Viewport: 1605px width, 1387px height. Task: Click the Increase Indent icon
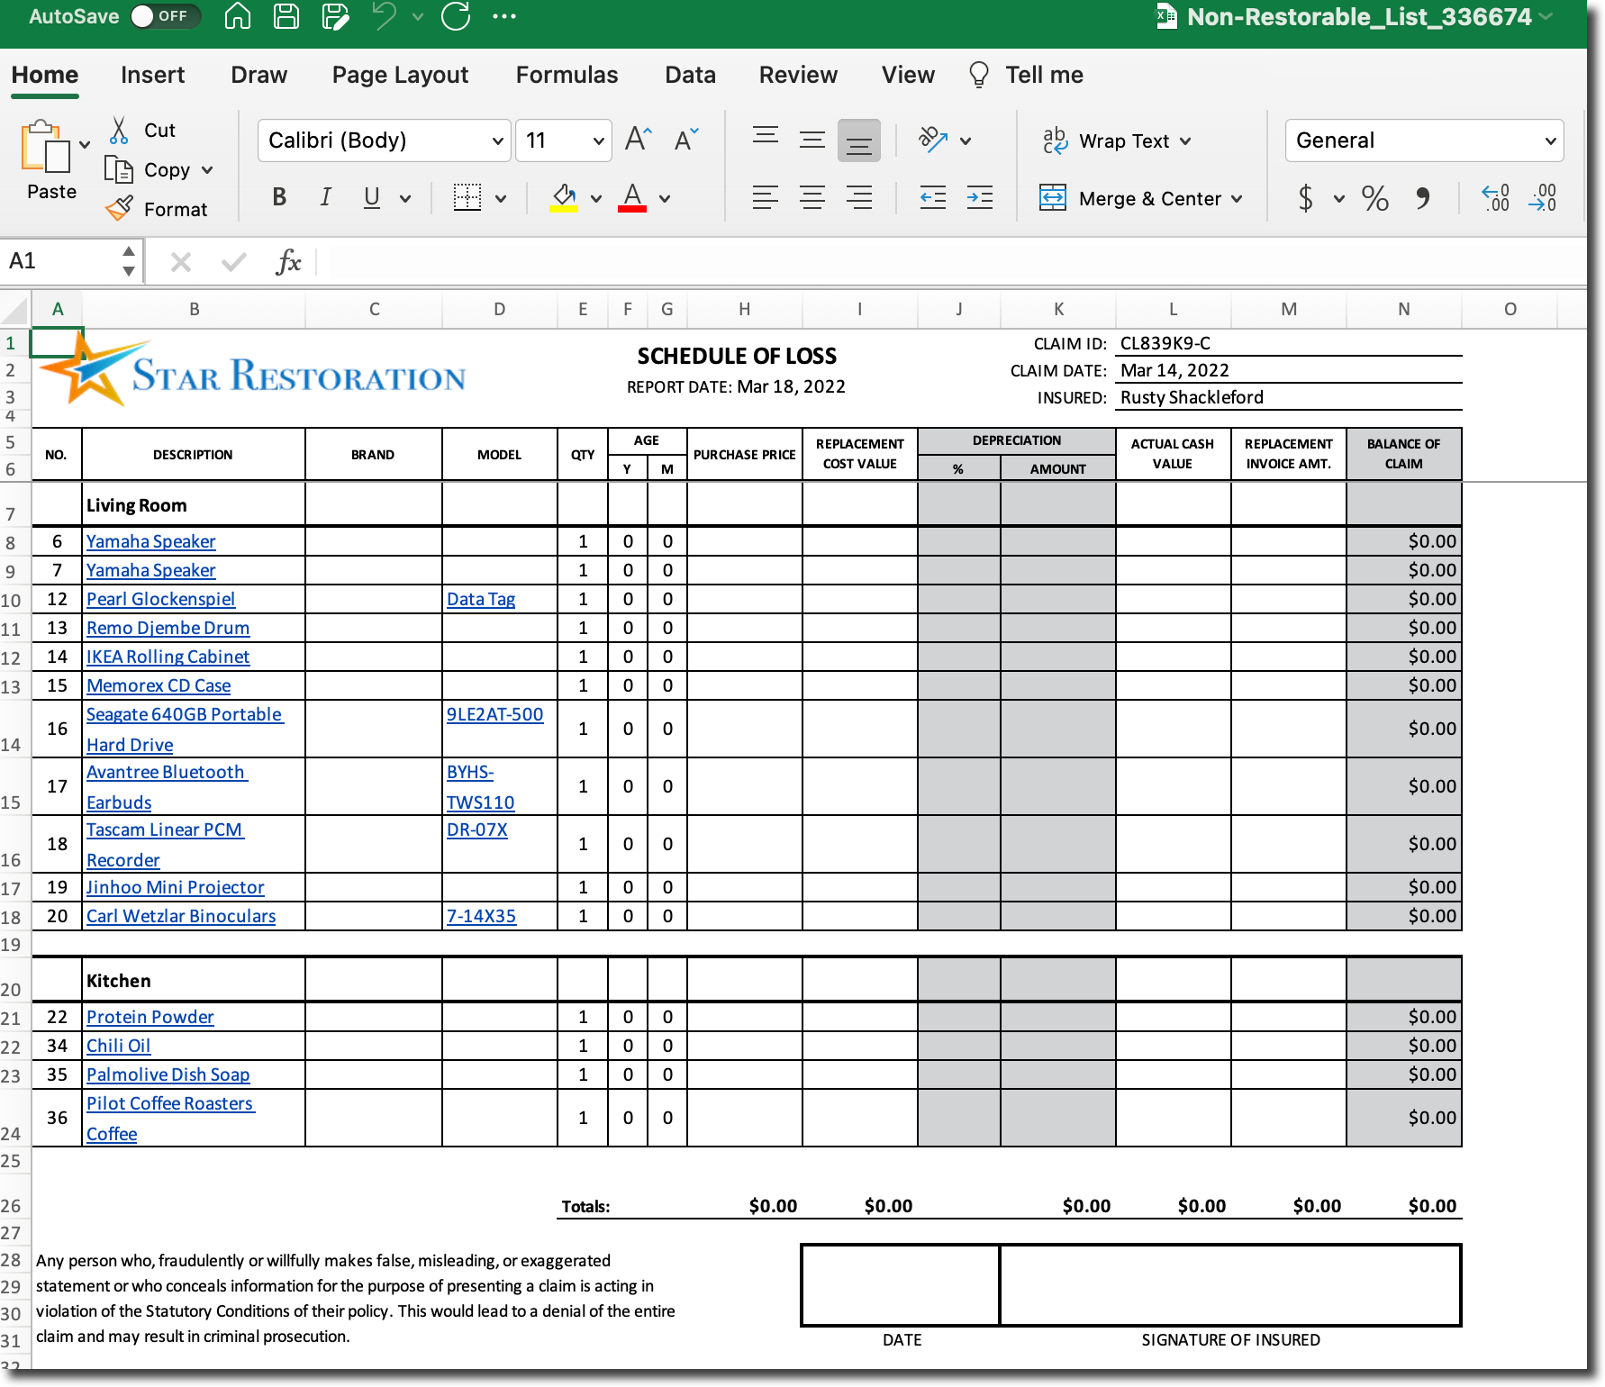point(979,197)
